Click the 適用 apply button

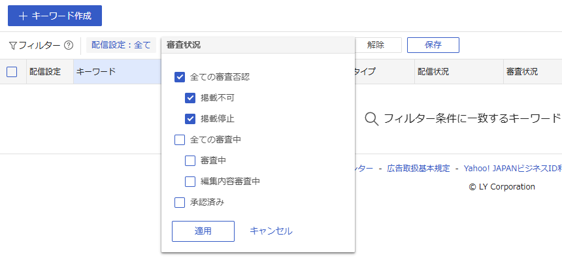click(x=203, y=231)
